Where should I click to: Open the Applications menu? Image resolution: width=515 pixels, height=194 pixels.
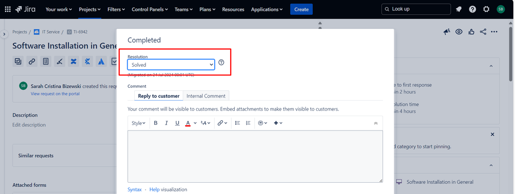coord(267,9)
